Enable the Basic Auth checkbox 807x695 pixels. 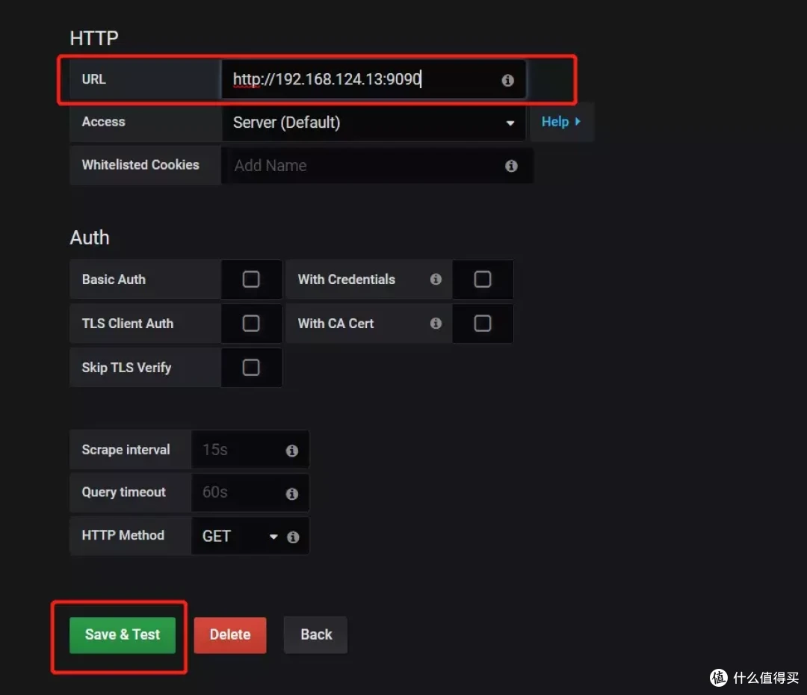pos(251,279)
